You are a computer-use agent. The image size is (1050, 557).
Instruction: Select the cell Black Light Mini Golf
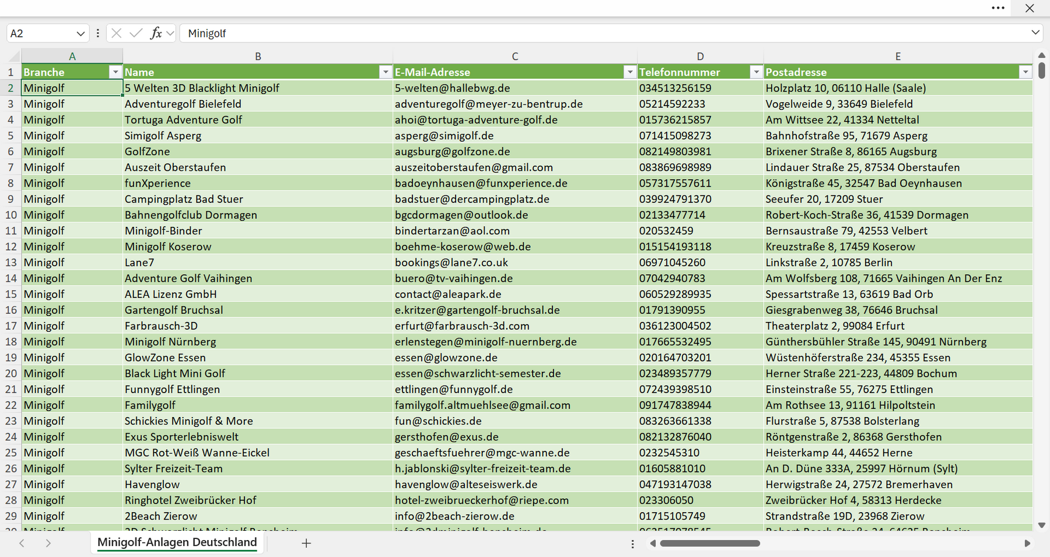point(258,373)
